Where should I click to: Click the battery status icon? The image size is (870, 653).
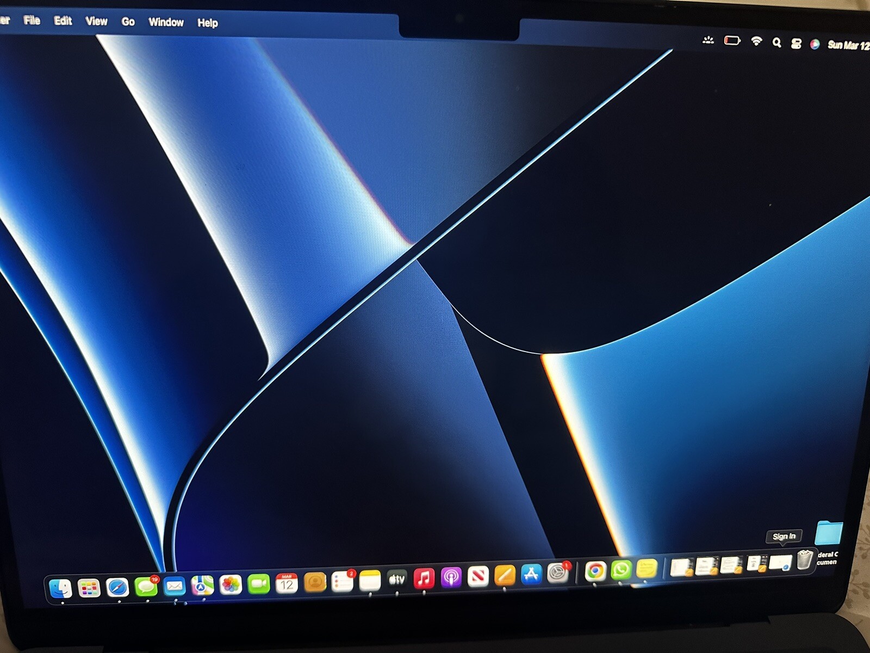pyautogui.click(x=732, y=40)
